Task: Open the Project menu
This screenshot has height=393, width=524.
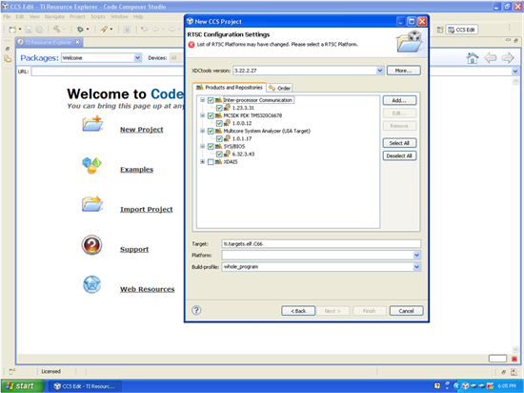Action: 77,16
